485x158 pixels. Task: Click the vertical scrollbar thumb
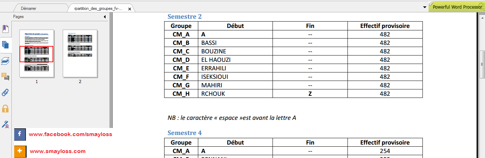click(482, 64)
